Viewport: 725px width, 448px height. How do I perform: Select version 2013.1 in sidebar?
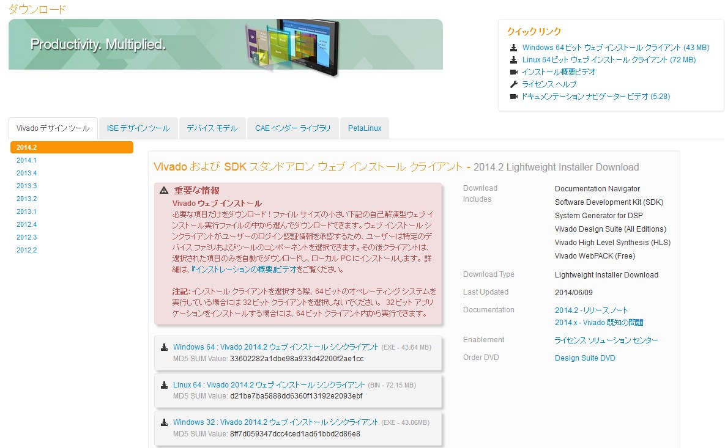pyautogui.click(x=26, y=211)
